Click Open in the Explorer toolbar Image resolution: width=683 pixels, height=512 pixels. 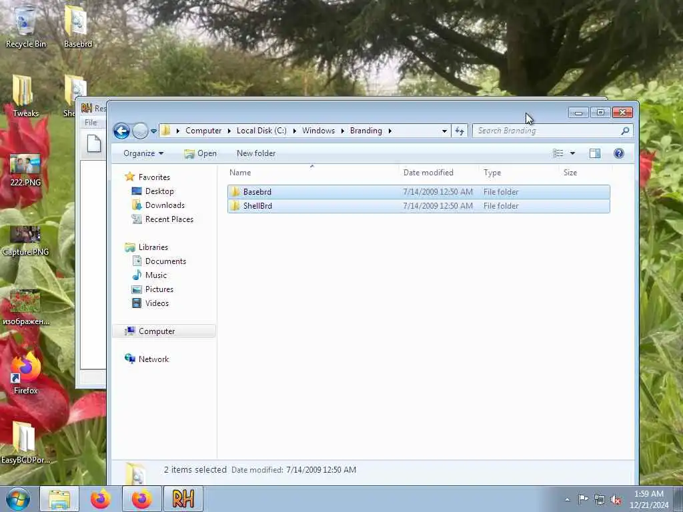tap(200, 153)
